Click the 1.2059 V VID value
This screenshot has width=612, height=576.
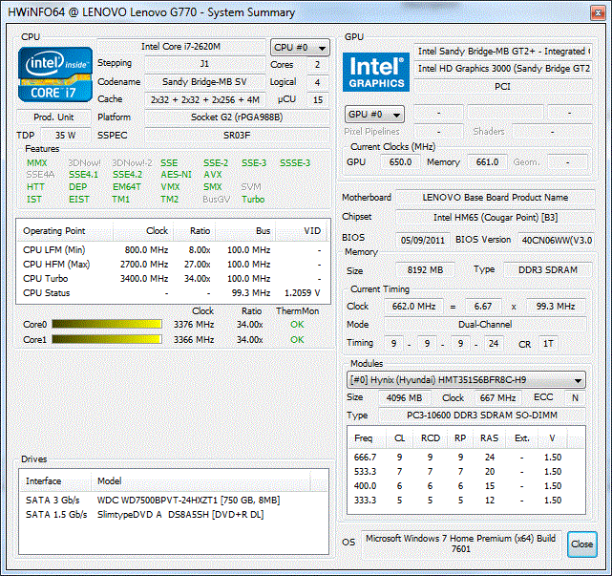click(x=302, y=293)
